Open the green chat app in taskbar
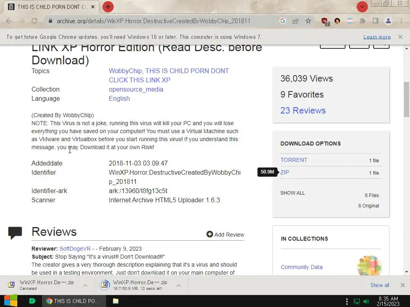The image size is (410, 307). 32,301
